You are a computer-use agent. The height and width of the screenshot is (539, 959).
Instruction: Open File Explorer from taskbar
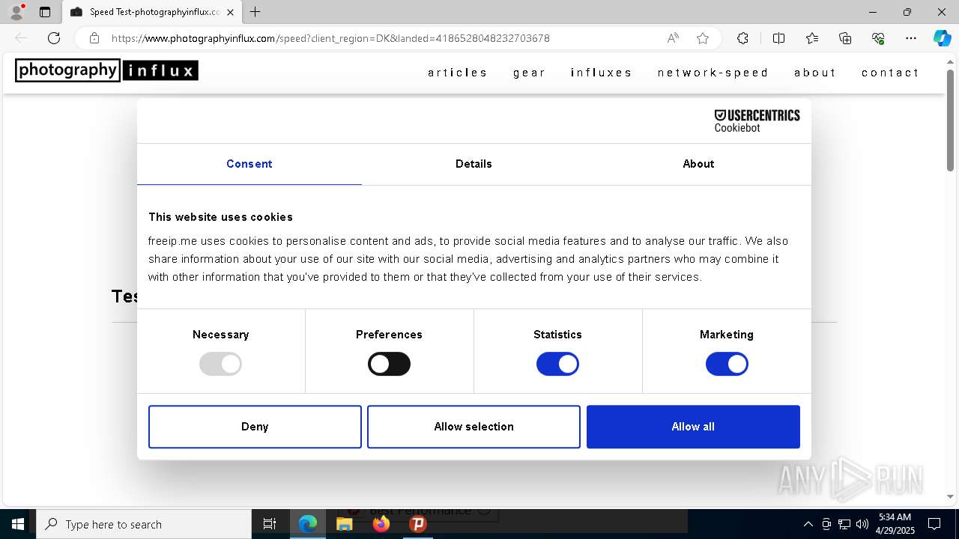[x=344, y=524]
